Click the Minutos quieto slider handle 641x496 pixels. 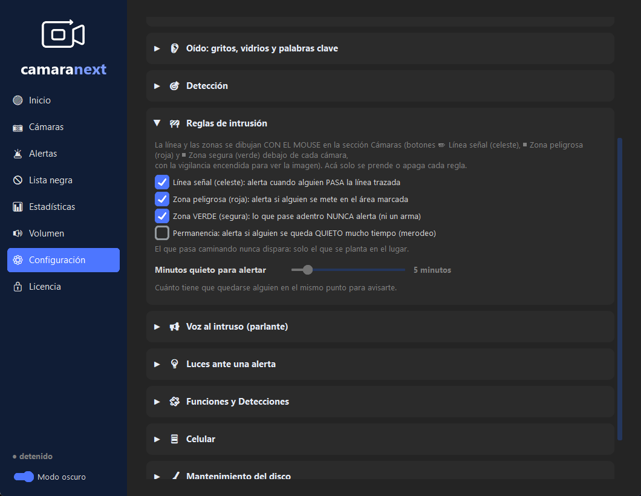(308, 270)
